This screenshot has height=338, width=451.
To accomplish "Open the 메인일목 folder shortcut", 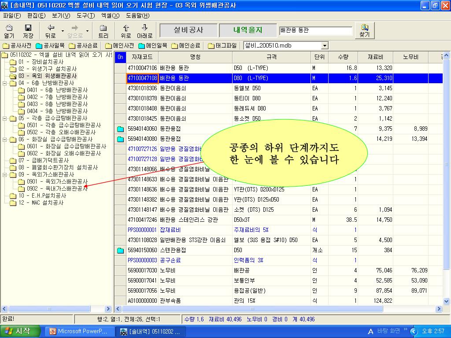I will (x=153, y=46).
